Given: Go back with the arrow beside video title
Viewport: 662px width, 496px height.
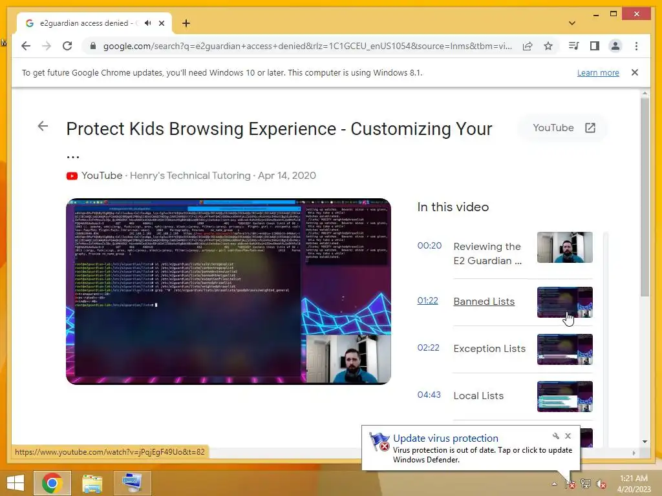Looking at the screenshot, I should coord(43,126).
